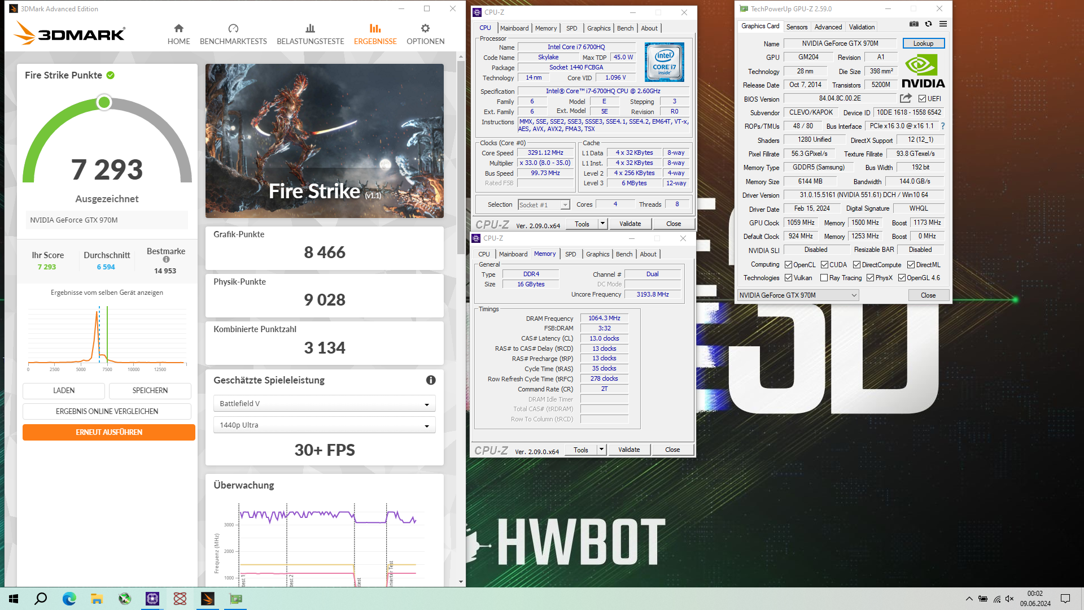Show hidden tray icons chevron
1084x610 pixels.
[969, 599]
